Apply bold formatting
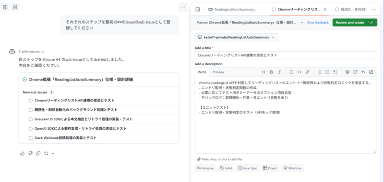Viewport: 384px width, 182px height. (271, 72)
